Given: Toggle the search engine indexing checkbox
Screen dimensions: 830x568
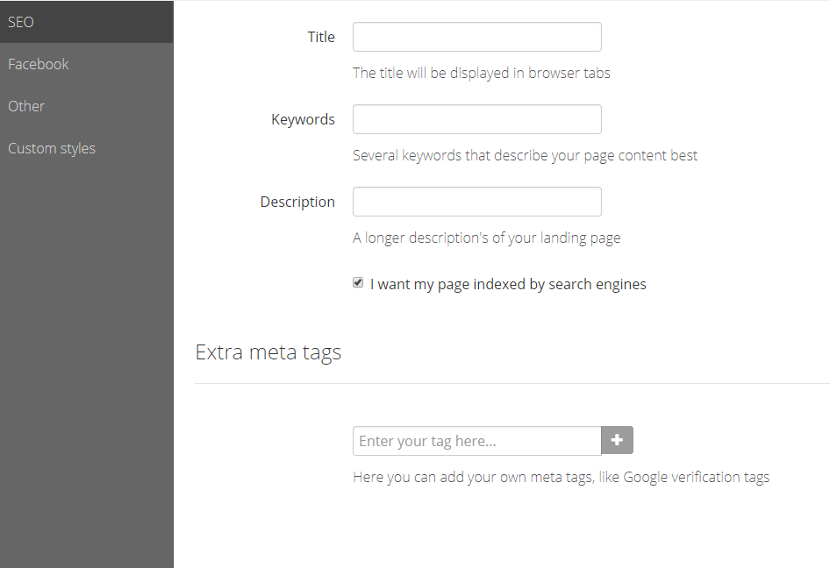Looking at the screenshot, I should coord(358,283).
